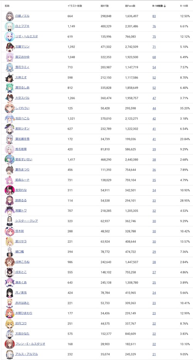193x360 pixels.
Task: Click the avatar beside フレン・E・ルスタリオ
Action: click(9, 344)
